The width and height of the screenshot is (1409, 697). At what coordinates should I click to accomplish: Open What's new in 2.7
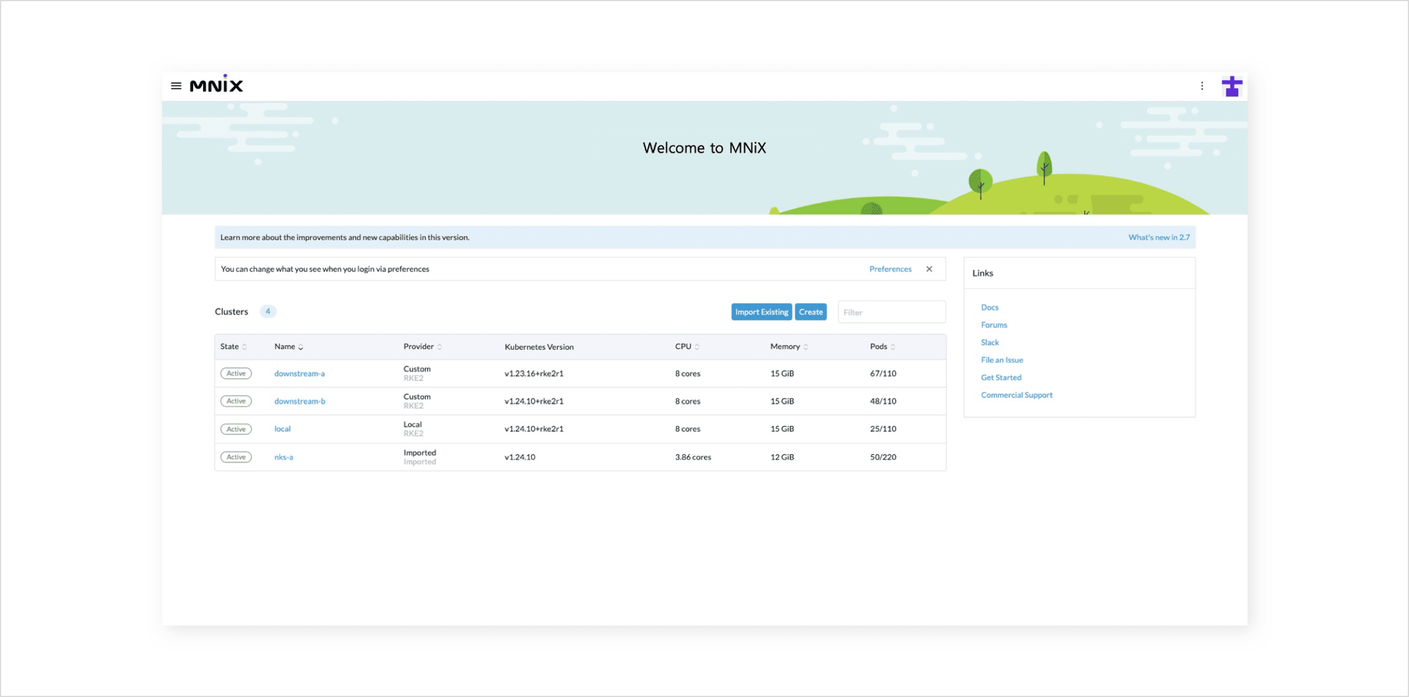[x=1158, y=238]
